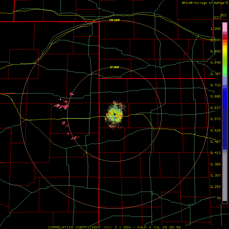Click the [CC] scale header
Image resolution: width=229 pixels, height=229 pixels.
(217, 18)
